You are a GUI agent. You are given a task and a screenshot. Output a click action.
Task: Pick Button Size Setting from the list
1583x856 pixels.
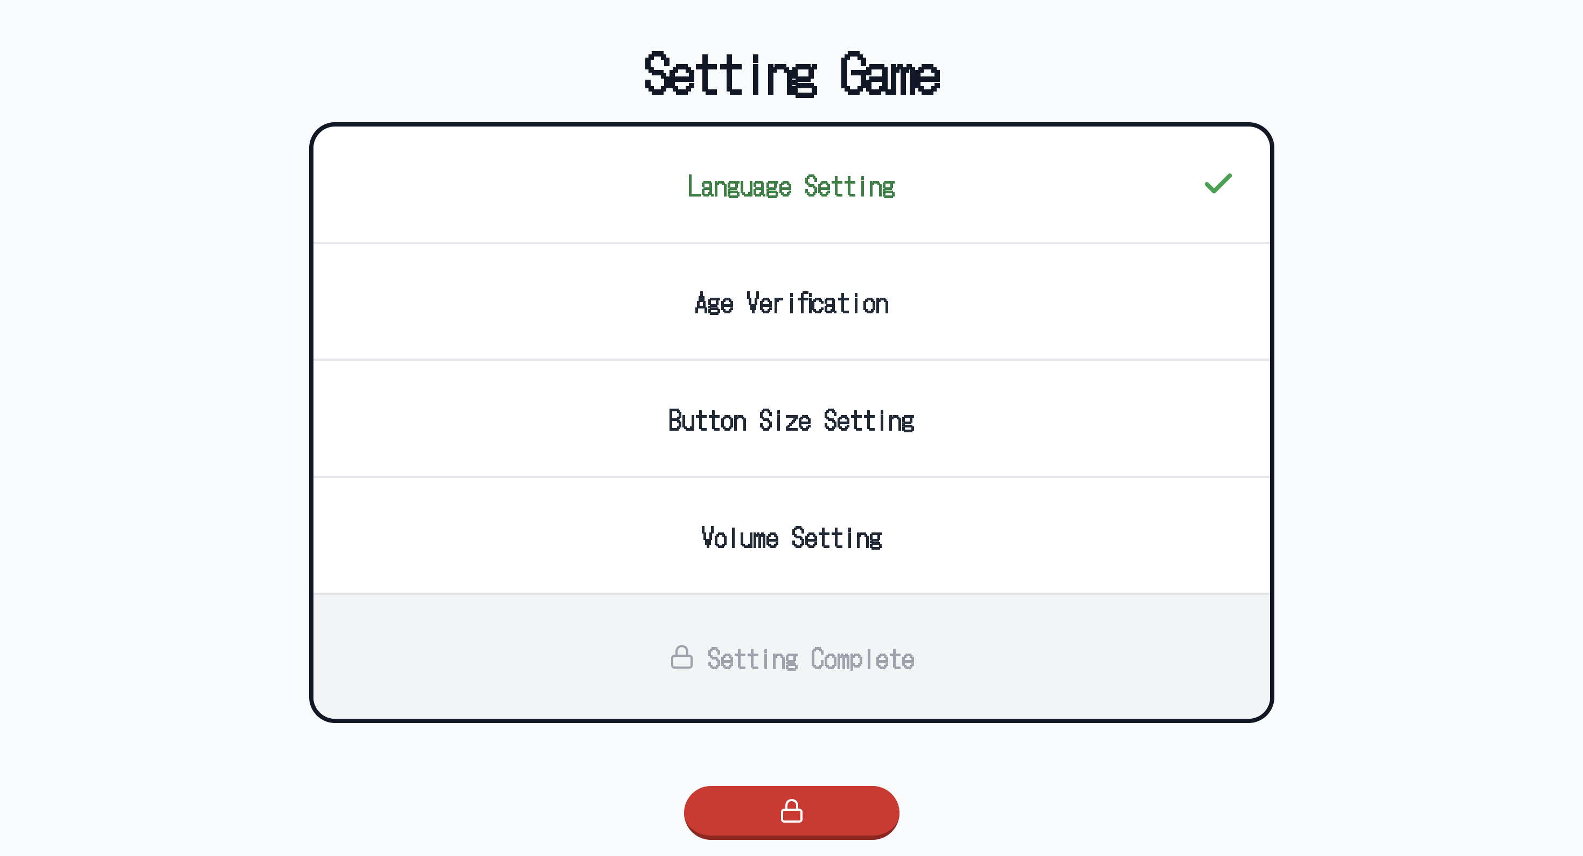[791, 420]
